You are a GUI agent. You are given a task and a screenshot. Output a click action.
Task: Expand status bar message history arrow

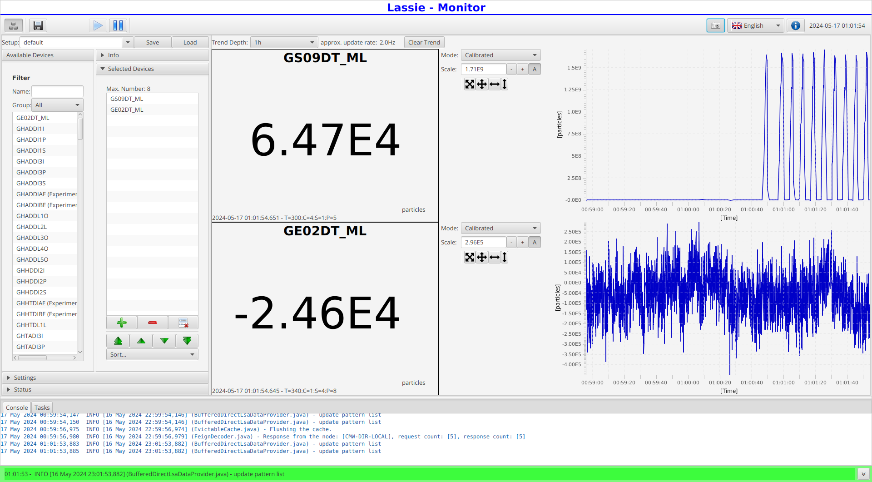point(863,474)
